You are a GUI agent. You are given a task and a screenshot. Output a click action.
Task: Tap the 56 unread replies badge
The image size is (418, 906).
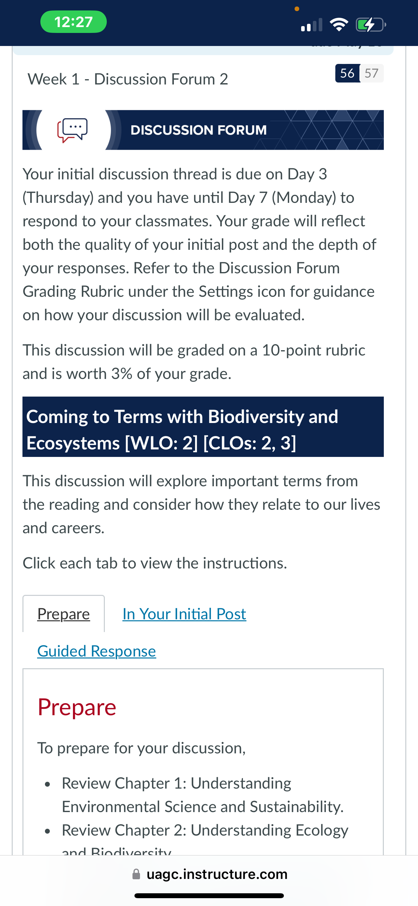tap(347, 73)
